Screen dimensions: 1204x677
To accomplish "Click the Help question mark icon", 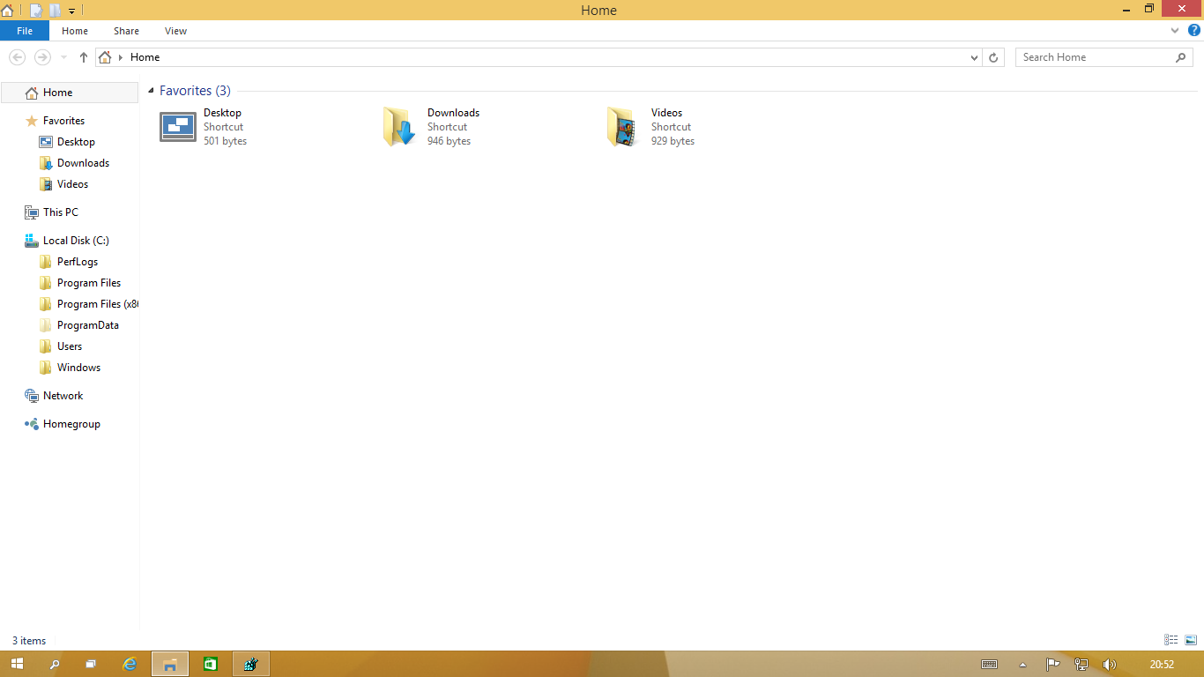I will click(1194, 30).
